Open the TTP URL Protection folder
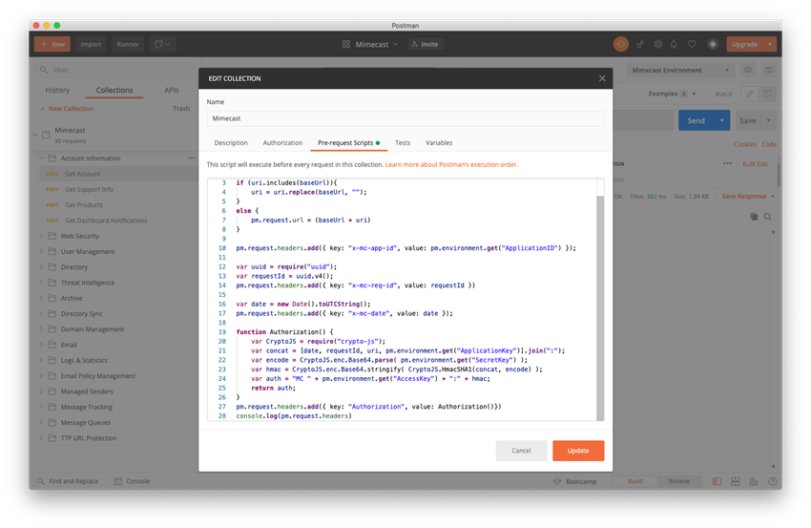 click(x=89, y=438)
